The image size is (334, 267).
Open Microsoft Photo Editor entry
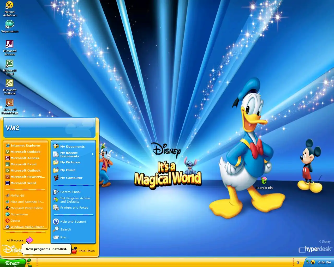[x=26, y=208]
